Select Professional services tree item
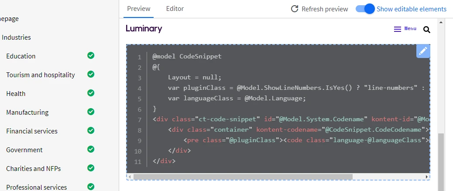This screenshot has height=191, width=453. coord(36,187)
